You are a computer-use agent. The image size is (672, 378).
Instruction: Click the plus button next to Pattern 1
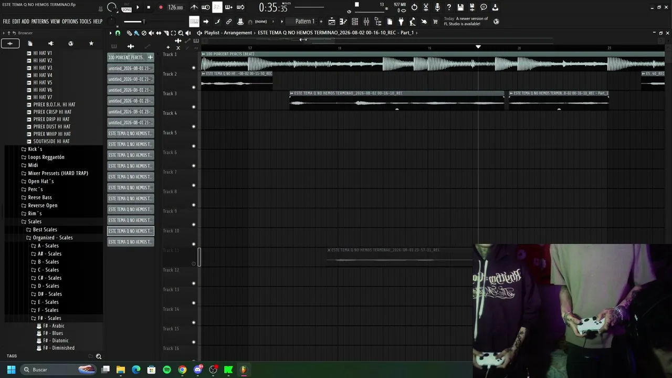(x=320, y=22)
